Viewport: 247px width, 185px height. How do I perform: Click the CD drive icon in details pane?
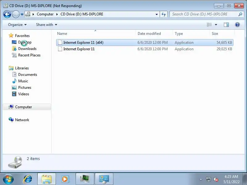coord(15,162)
